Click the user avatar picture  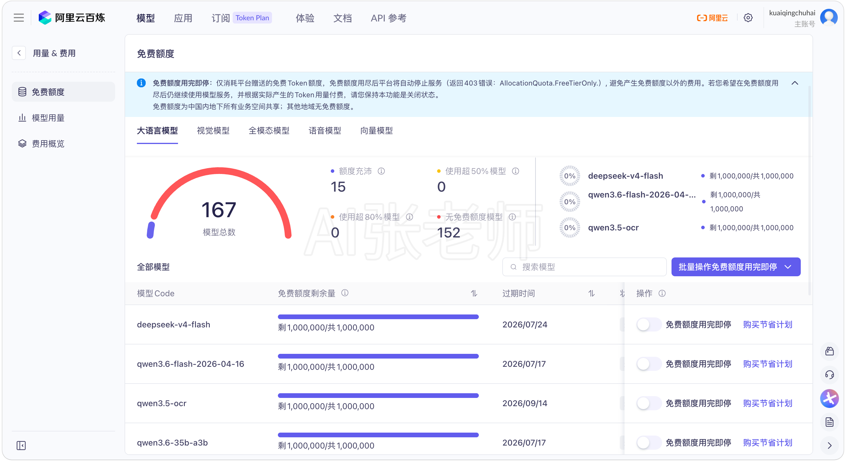(829, 17)
